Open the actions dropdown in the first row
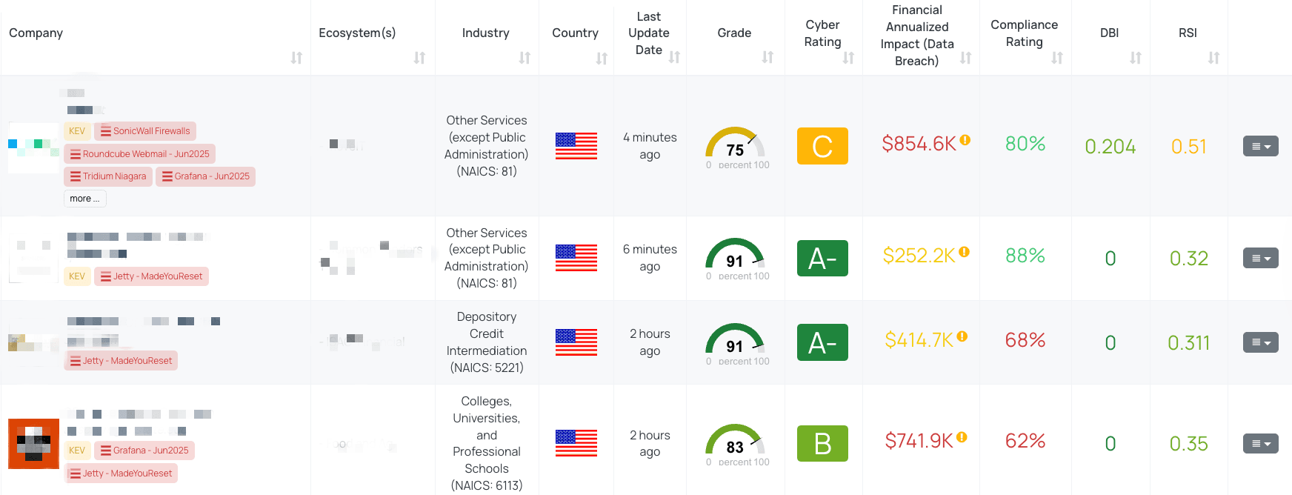 (x=1260, y=146)
